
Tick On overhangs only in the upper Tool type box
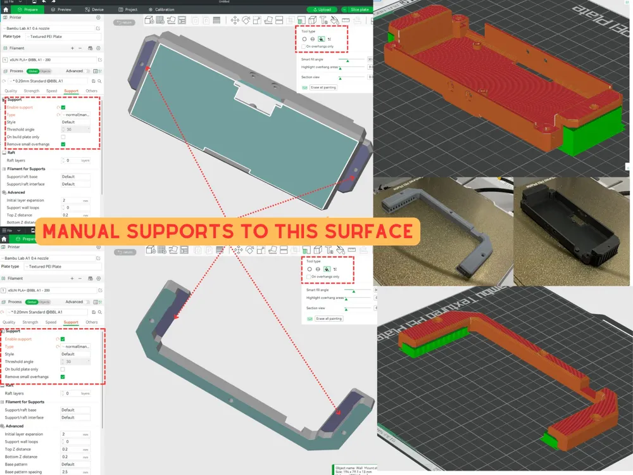pyautogui.click(x=303, y=46)
